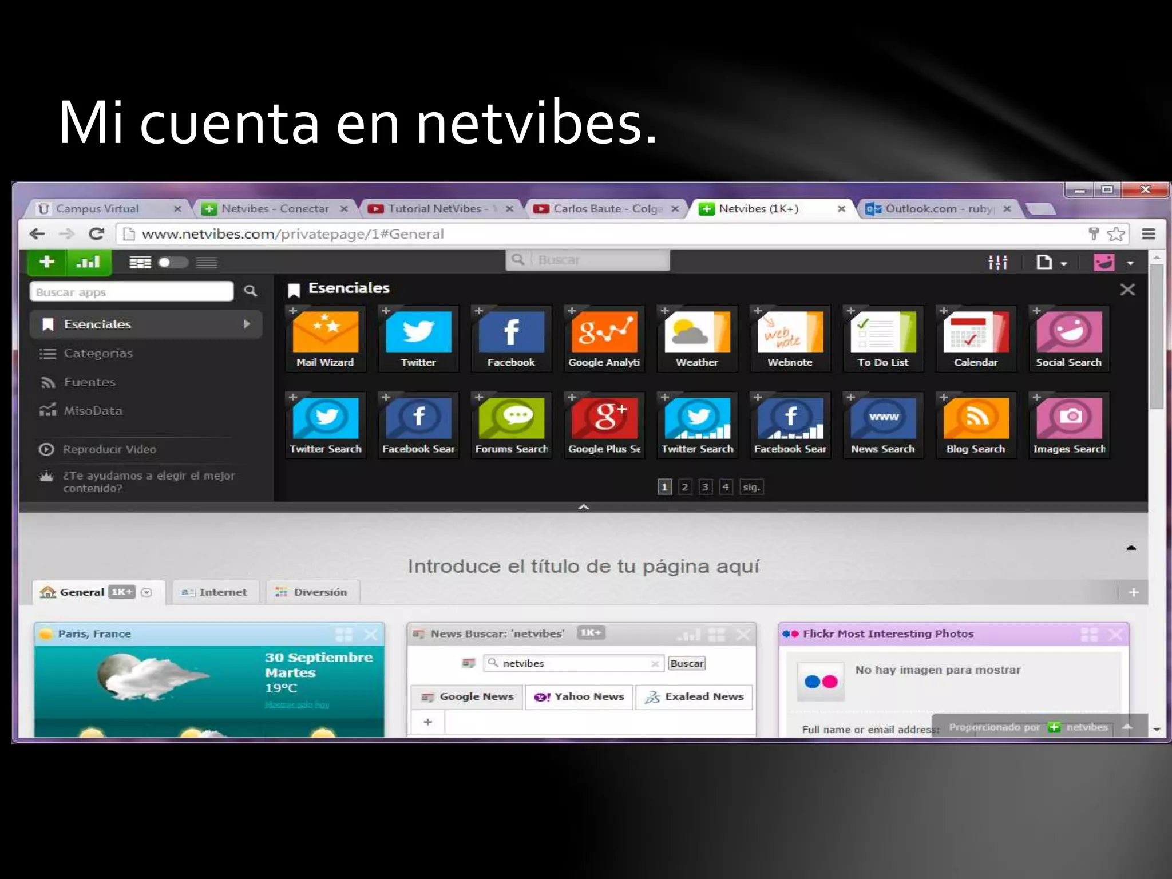Click Te ayudamos a elegir el mejor contenido
Image resolution: width=1172 pixels, height=879 pixels.
[x=149, y=482]
